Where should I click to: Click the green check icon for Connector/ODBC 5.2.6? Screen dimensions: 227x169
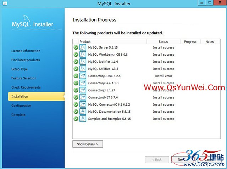[x=76, y=76]
